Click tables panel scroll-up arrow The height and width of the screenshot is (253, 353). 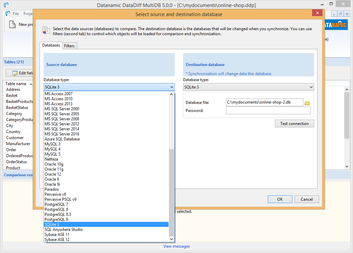pyautogui.click(x=347, y=89)
